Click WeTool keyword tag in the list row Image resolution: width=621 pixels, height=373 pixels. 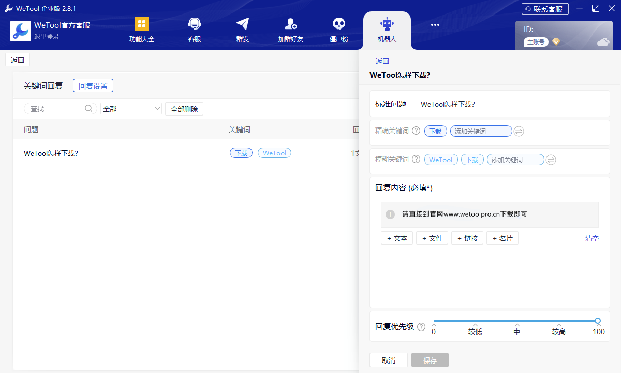tap(274, 153)
